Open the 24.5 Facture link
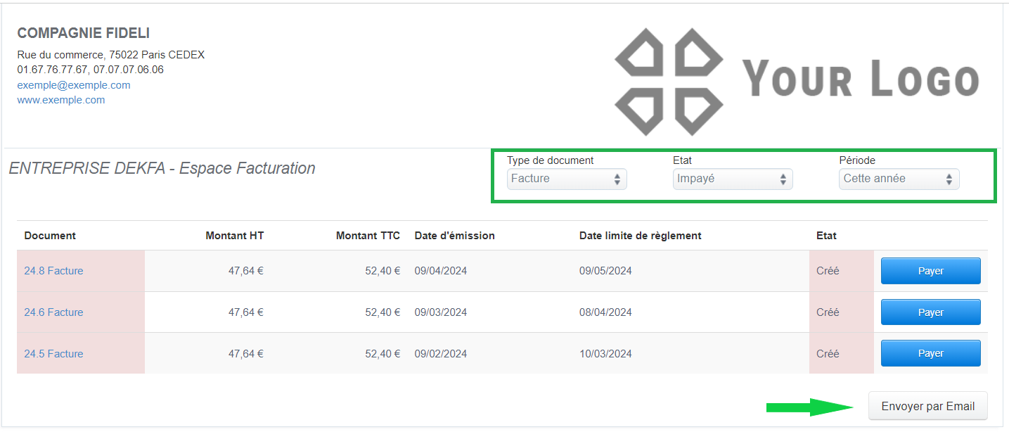The width and height of the screenshot is (1009, 432). pos(53,354)
